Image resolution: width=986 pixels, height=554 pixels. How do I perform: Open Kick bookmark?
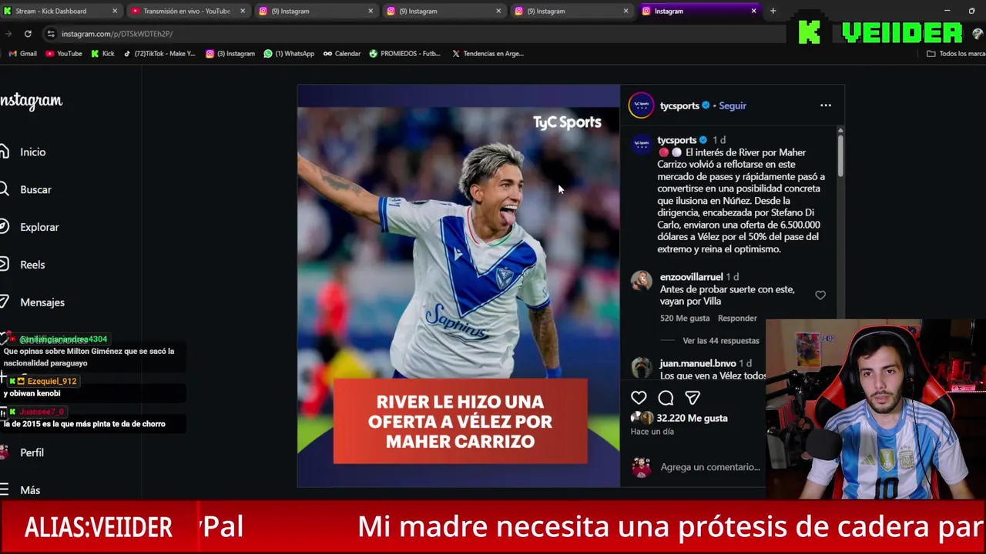(x=102, y=54)
